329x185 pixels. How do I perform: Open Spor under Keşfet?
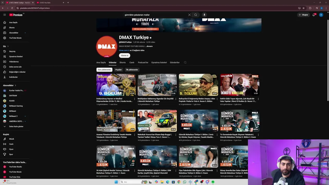point(11,154)
